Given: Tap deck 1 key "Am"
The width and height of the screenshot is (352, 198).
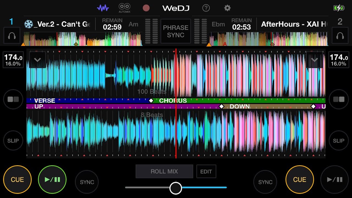Looking at the screenshot, I should (133, 24).
